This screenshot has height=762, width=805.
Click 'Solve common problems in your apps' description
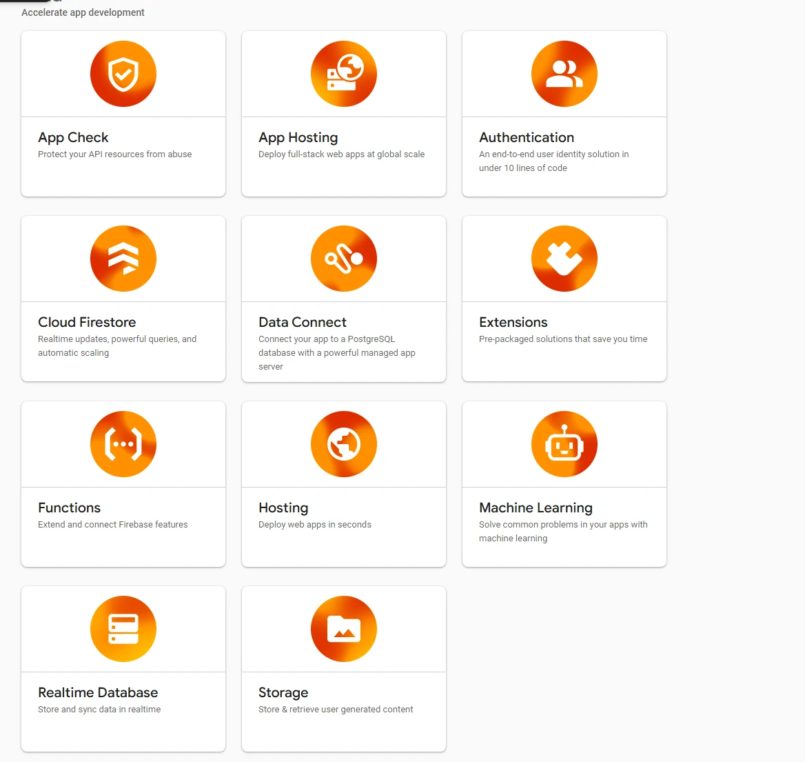coord(563,531)
